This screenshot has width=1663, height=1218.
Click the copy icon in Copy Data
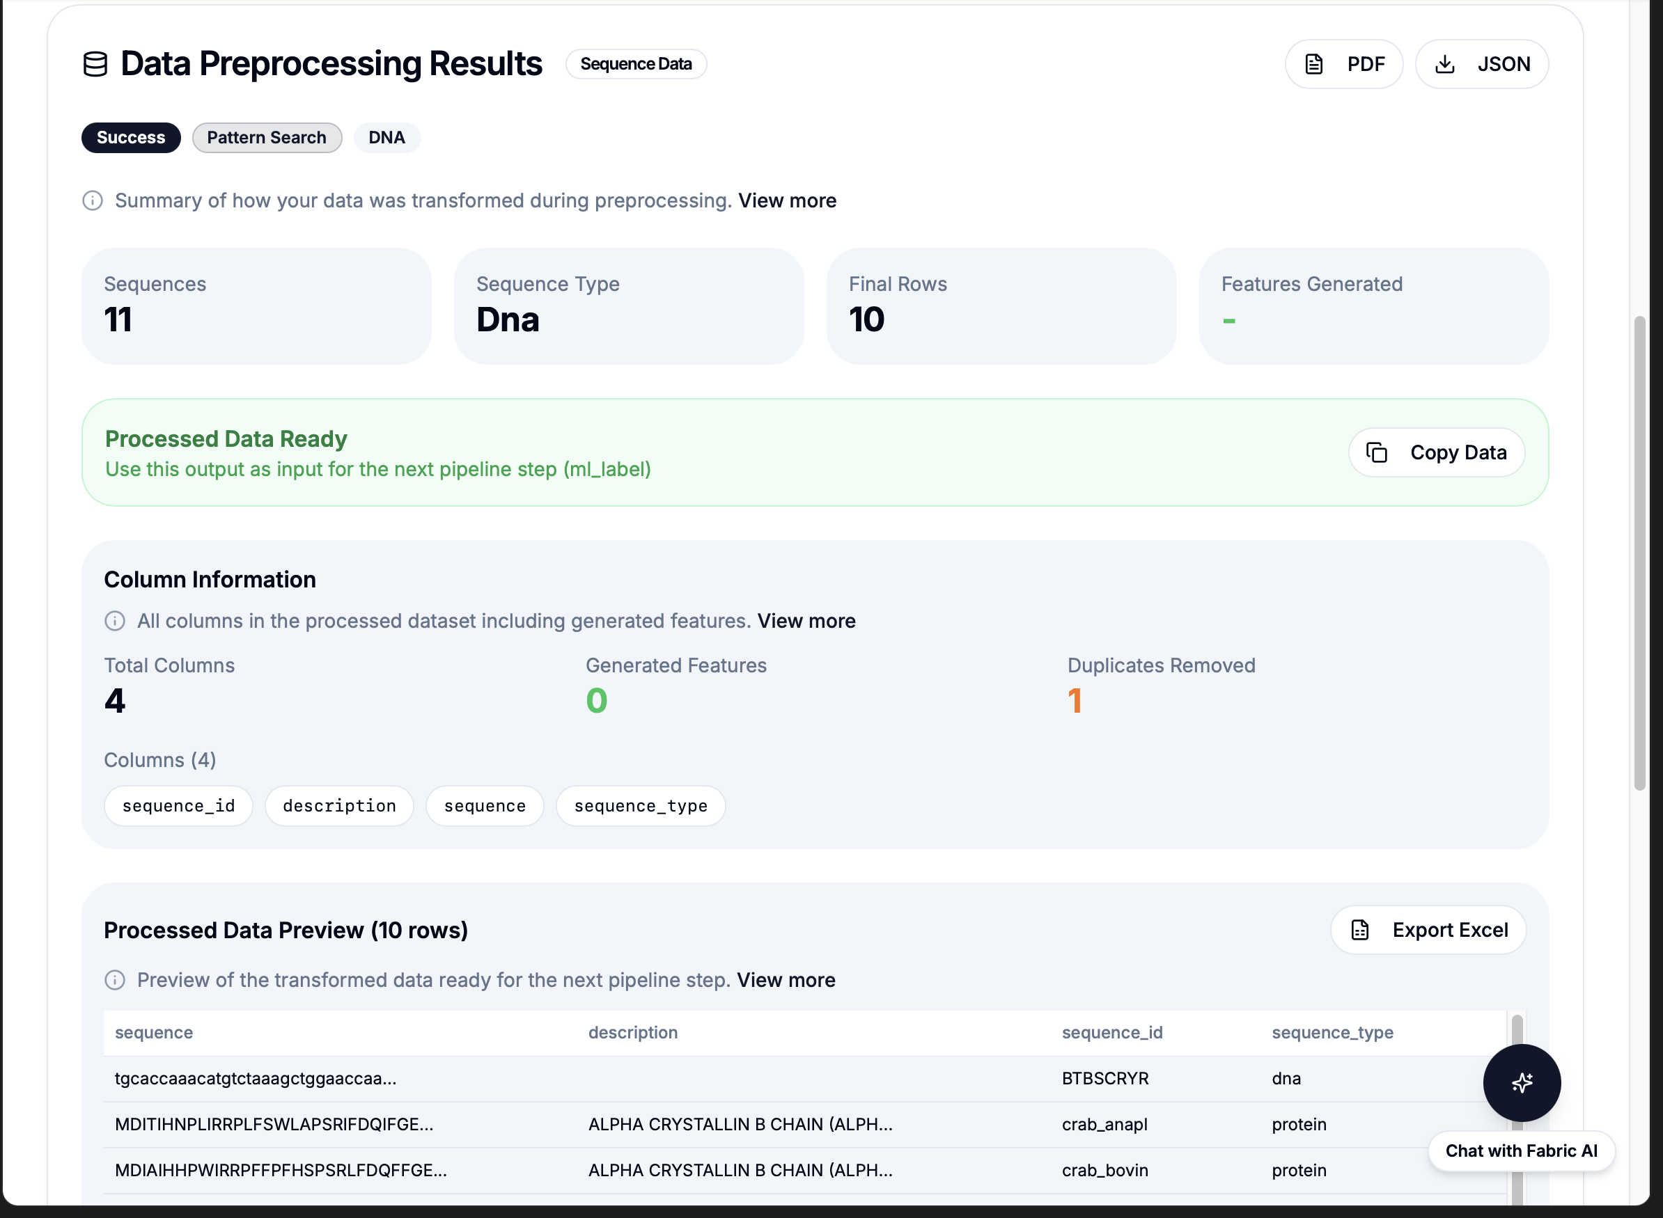(x=1377, y=452)
